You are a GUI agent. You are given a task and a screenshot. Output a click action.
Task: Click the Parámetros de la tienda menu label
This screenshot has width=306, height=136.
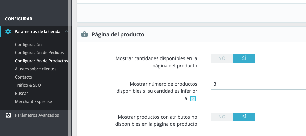coord(37,31)
